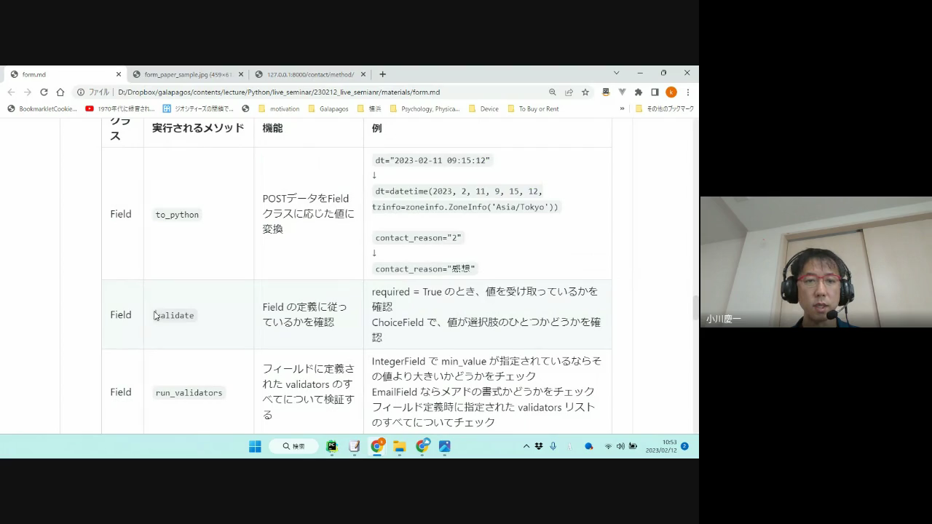The width and height of the screenshot is (932, 524).
Task: Reload the current page
Action: (x=44, y=92)
